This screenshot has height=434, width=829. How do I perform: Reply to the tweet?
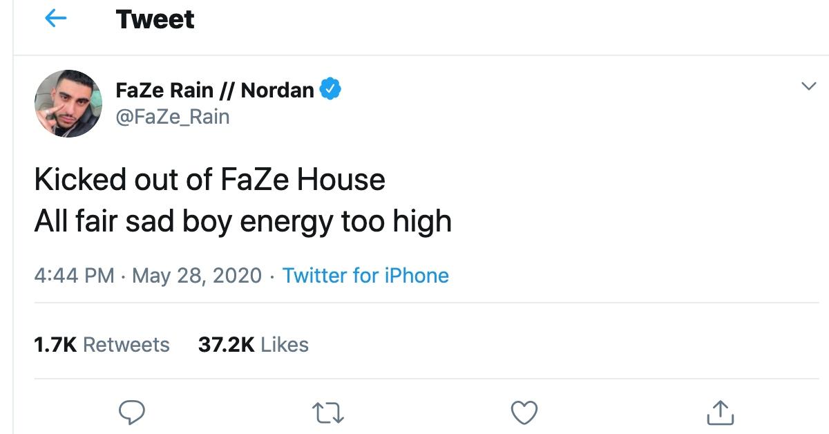(x=132, y=413)
